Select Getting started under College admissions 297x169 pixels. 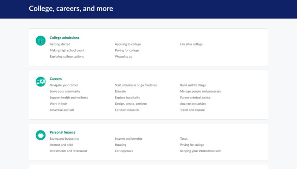click(x=60, y=44)
